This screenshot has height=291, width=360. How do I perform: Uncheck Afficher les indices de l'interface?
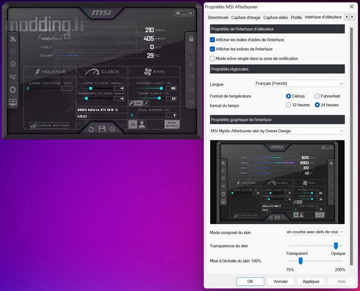212,49
